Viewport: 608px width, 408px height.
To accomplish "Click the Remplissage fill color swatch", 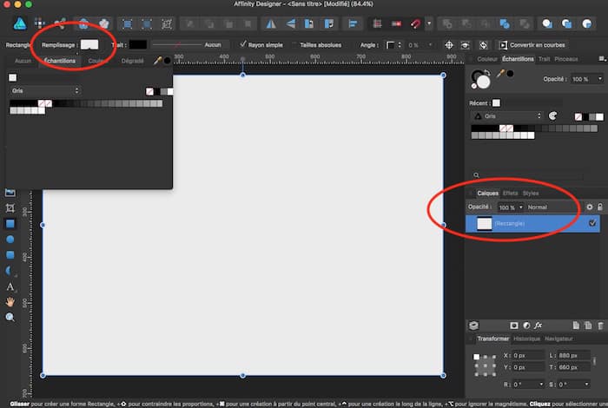I will pyautogui.click(x=89, y=44).
